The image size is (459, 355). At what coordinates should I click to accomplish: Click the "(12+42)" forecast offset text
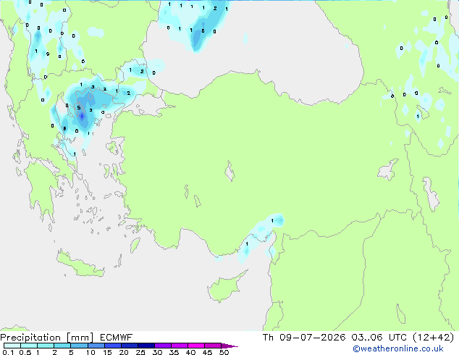coord(434,338)
